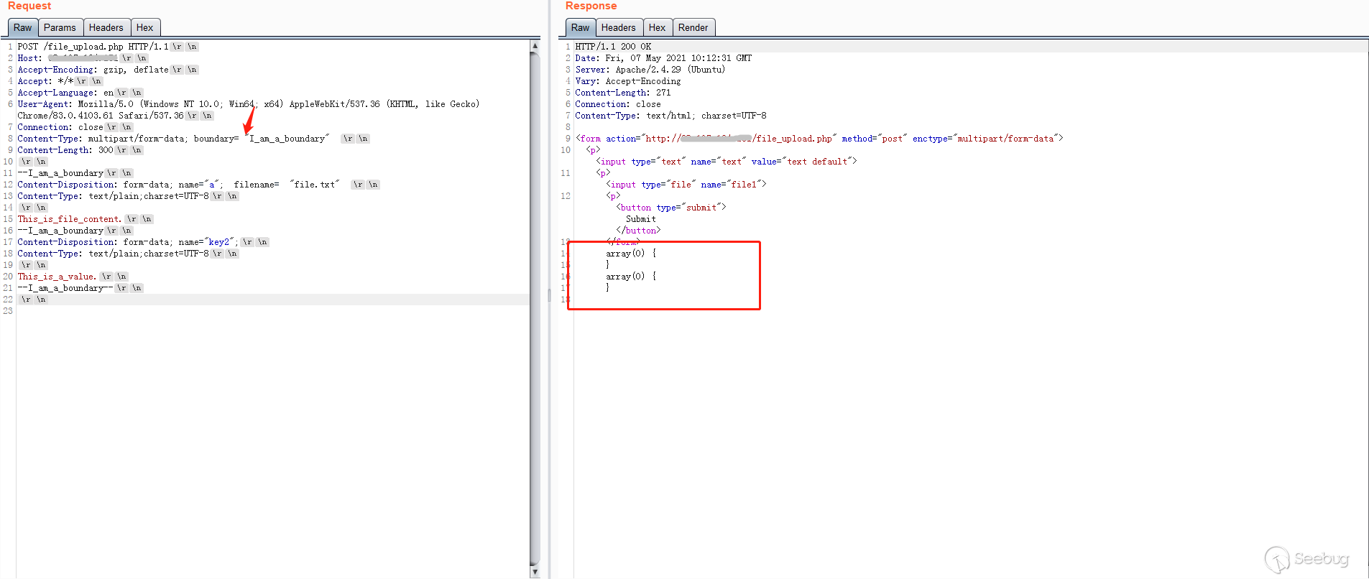Image resolution: width=1369 pixels, height=579 pixels.
Task: Select the request Raw tab
Action: click(22, 27)
